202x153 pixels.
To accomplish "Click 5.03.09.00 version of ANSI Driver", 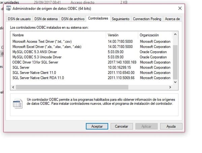I will (115, 52).
